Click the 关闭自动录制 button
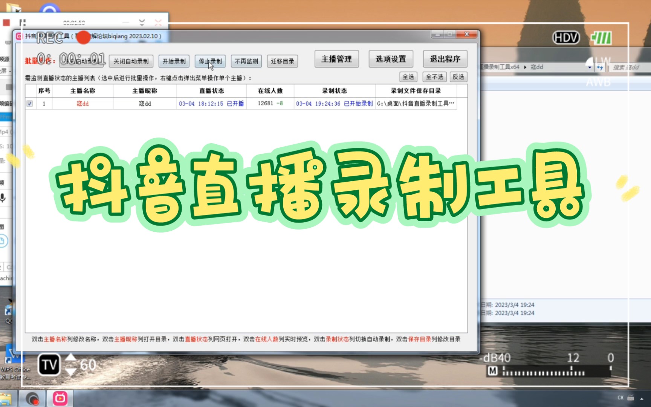The width and height of the screenshot is (651, 407). coord(131,61)
